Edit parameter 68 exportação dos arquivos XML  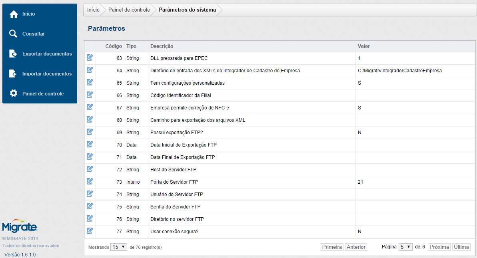[x=90, y=119]
